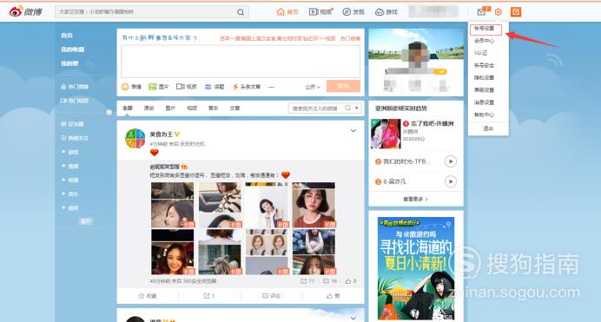Click the 展开 expand button in sidebar
This screenshot has height=322, width=601.
tap(85, 221)
